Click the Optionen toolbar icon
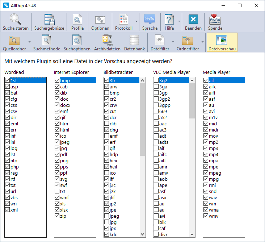Image resolution: width=265 pixels, height=242 pixels. click(x=100, y=20)
